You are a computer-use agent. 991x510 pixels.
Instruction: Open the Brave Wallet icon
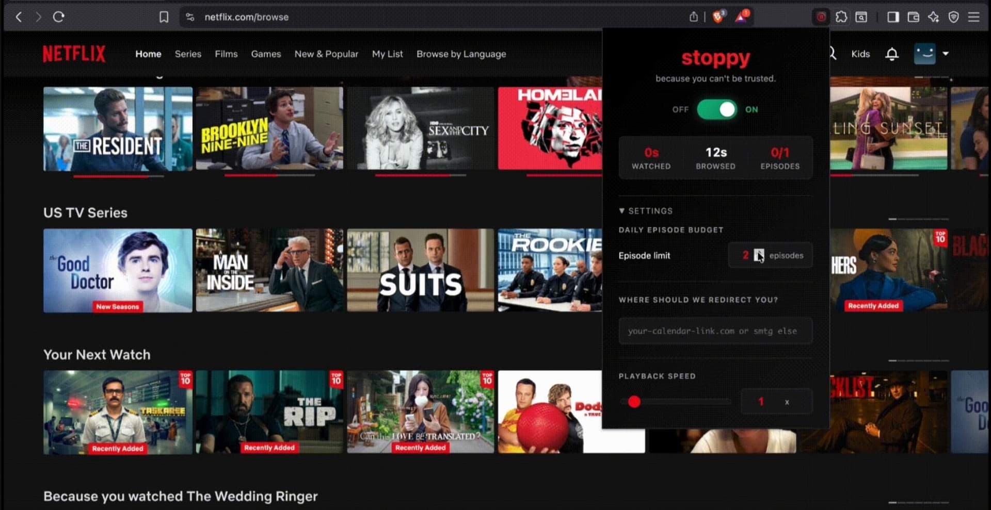pyautogui.click(x=913, y=17)
